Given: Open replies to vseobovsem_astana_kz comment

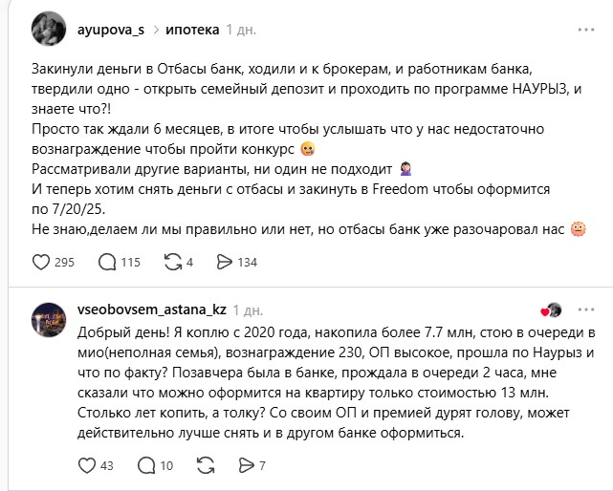Looking at the screenshot, I should pos(148,465).
